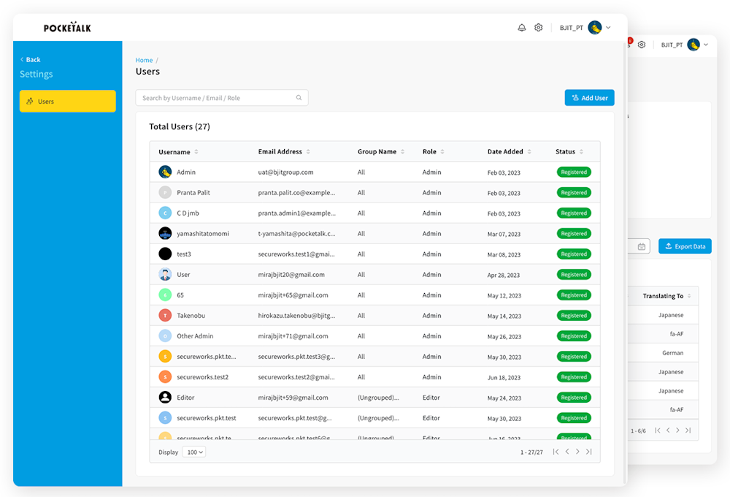Click the secureworks.test2 username

202,377
